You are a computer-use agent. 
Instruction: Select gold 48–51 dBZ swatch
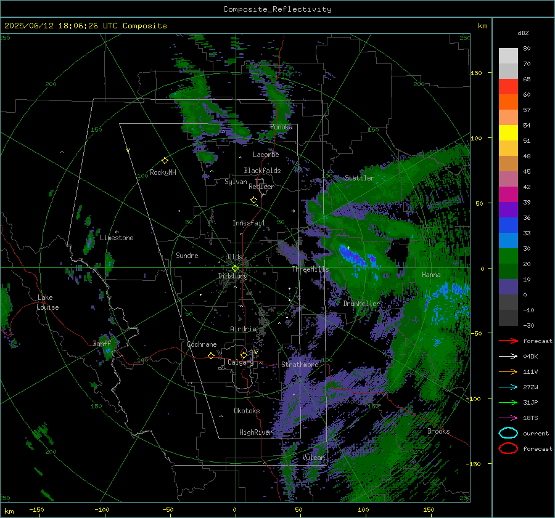[x=508, y=148]
